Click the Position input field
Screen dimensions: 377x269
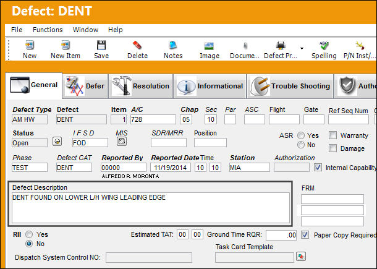pyautogui.click(x=210, y=143)
